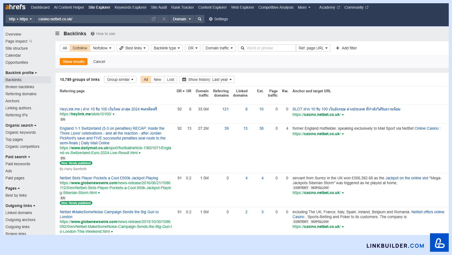This screenshot has height=255, width=452.
Task: Open URL in new tab icon
Action: click(x=153, y=19)
